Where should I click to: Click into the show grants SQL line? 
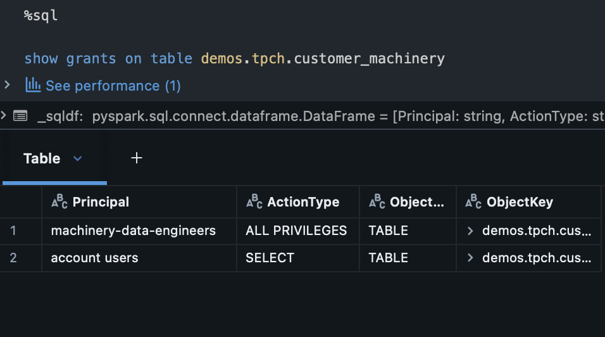point(234,59)
